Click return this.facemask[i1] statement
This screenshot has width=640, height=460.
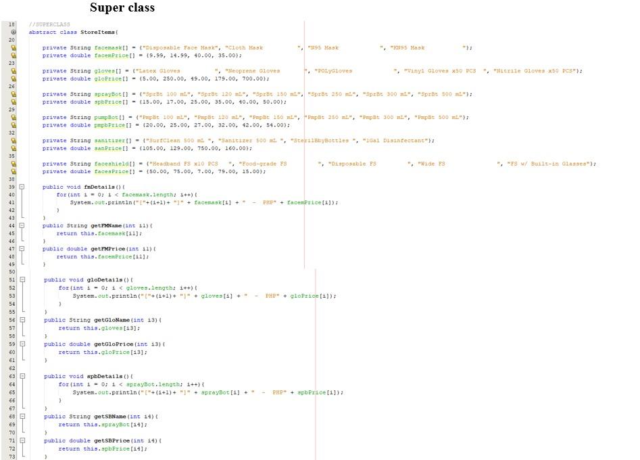tap(99, 233)
